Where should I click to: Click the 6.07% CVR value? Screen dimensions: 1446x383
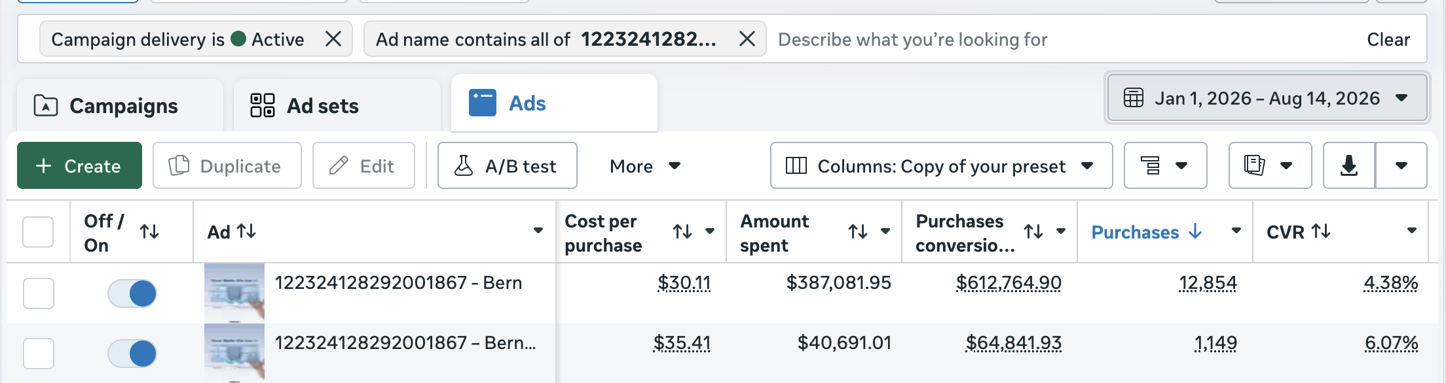[1392, 343]
